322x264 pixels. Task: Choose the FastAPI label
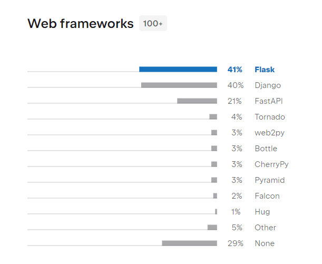pos(269,101)
